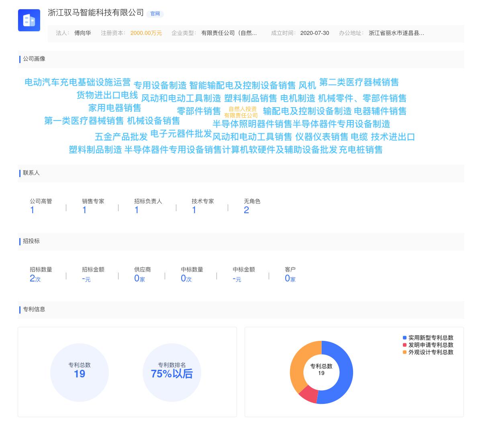Viewport: 482px width, 426px height.
Task: Click the 专利数排名 75%以后 circle
Action: (172, 372)
